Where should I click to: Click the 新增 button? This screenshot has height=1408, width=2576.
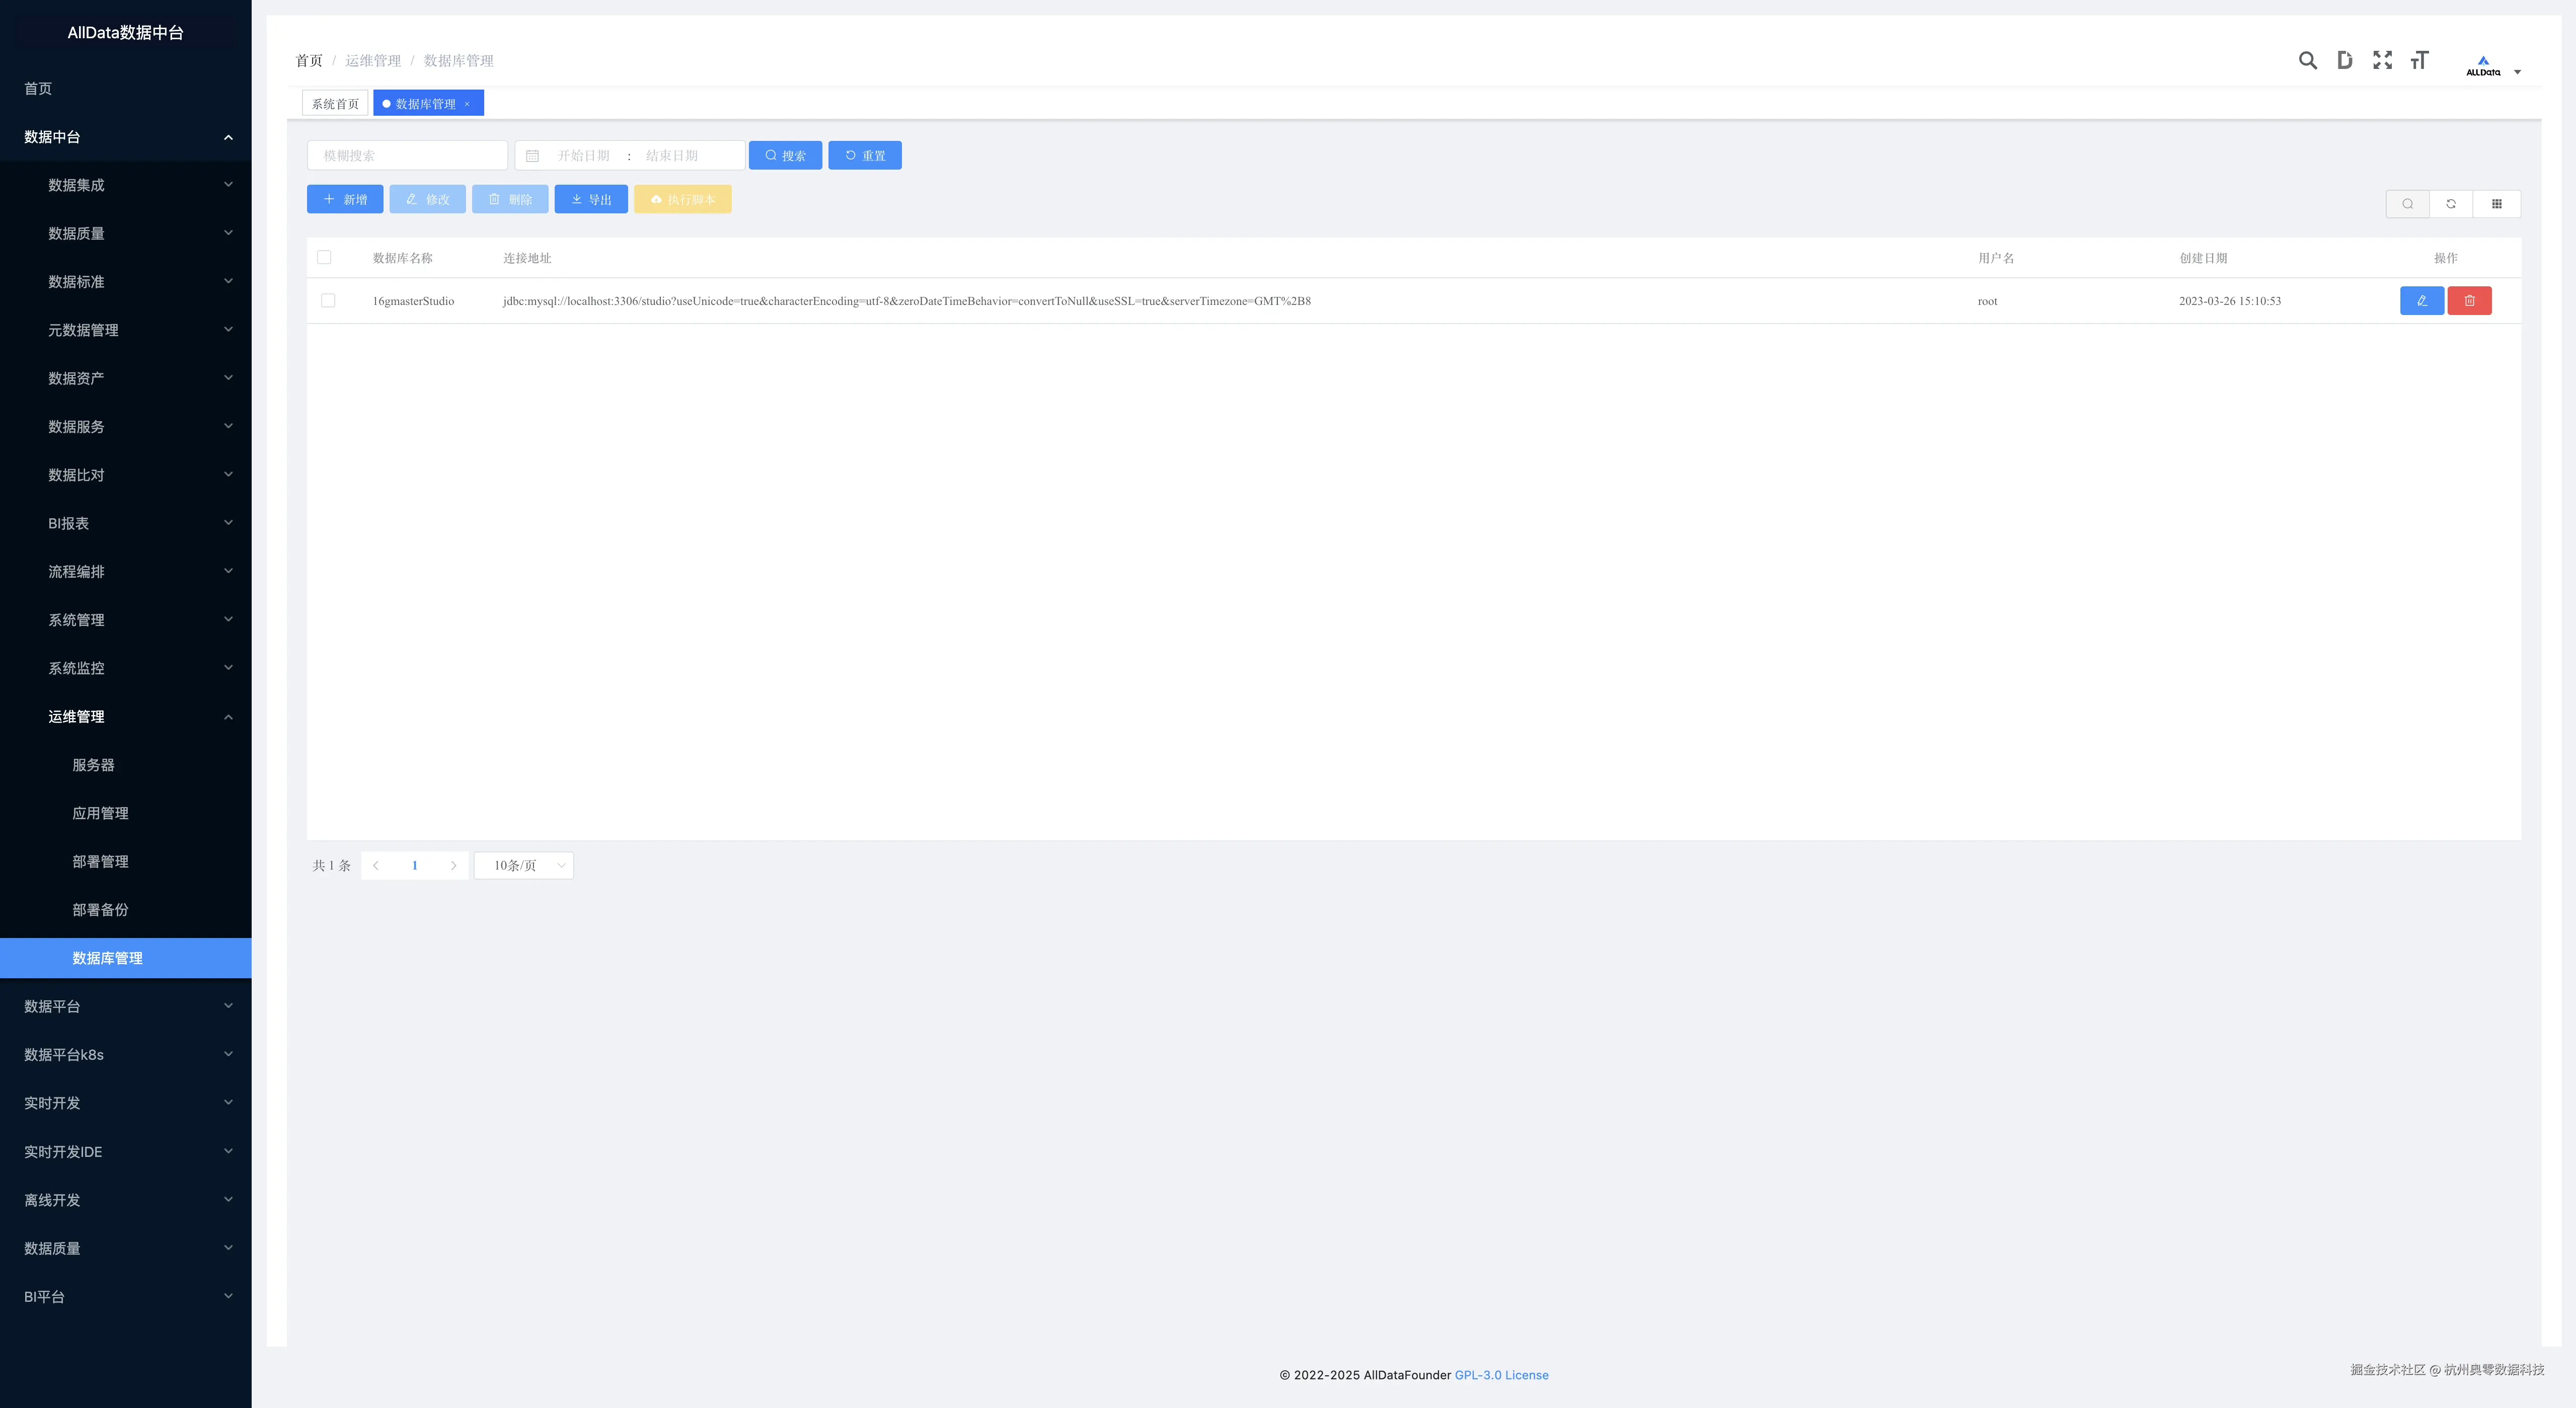tap(345, 200)
